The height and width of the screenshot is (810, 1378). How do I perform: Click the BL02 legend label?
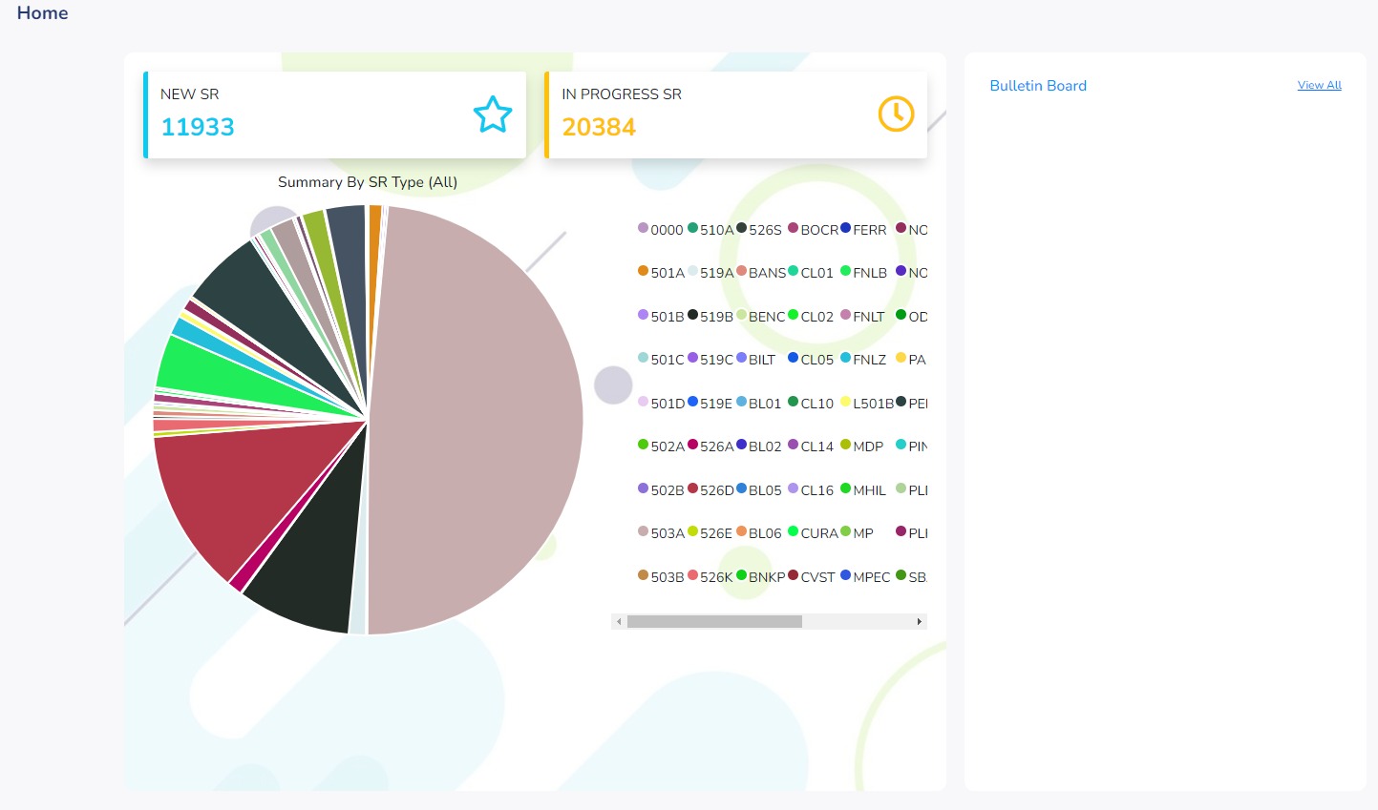tap(765, 447)
